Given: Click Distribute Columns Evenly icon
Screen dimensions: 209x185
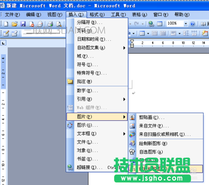Looking at the screenshot, I should (194, 34).
